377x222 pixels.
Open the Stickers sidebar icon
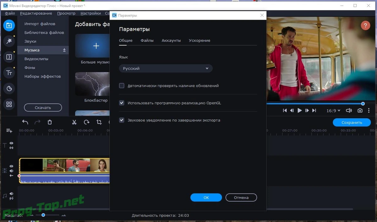coord(9,89)
